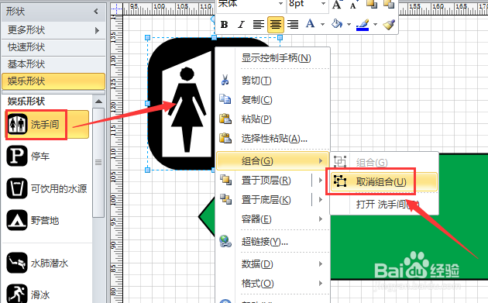Click the send to back icon

click(225, 199)
